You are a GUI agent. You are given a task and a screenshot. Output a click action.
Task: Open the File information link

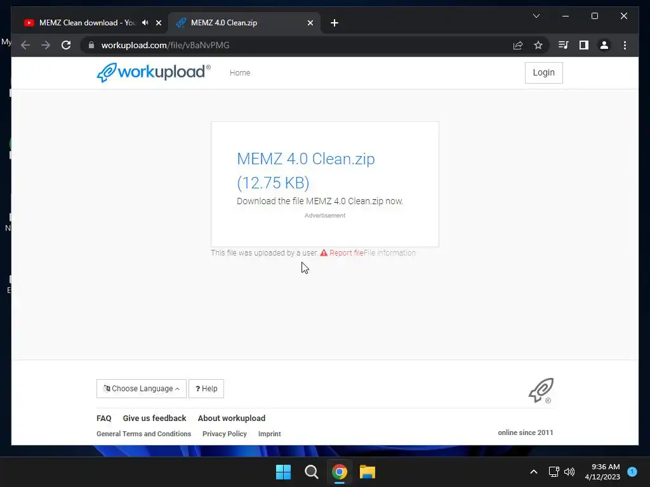(x=390, y=252)
